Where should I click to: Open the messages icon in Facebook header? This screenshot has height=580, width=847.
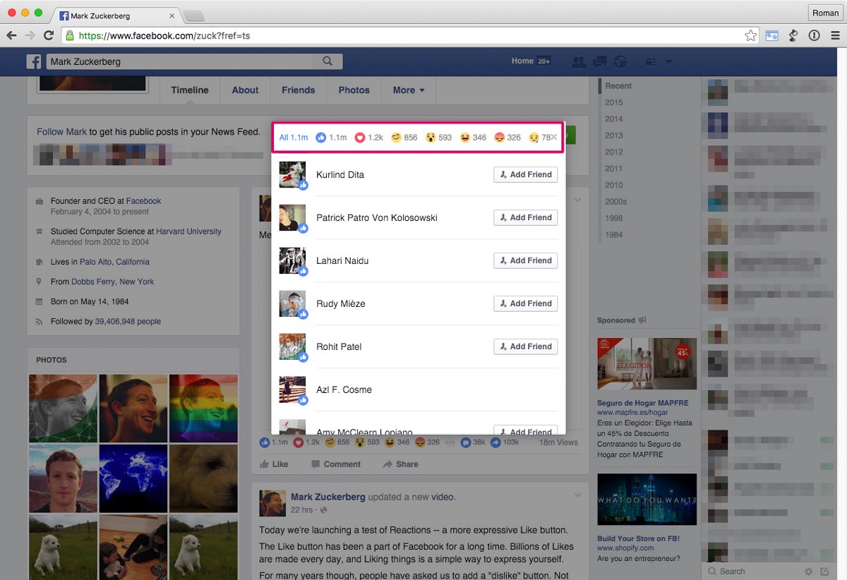point(600,62)
